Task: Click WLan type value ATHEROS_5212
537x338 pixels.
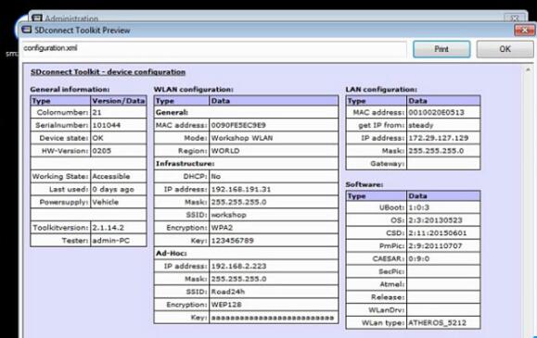Action: coord(437,323)
